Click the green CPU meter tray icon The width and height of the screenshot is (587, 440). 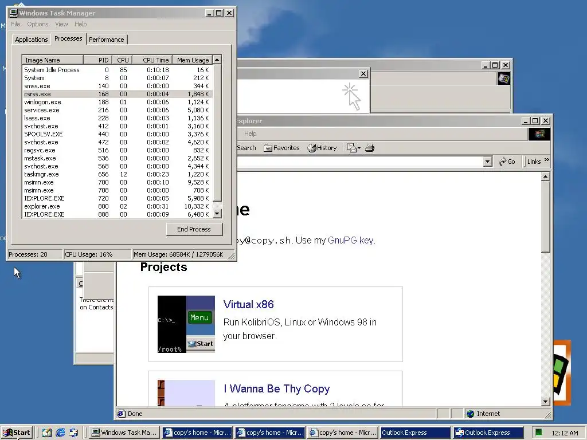538,433
